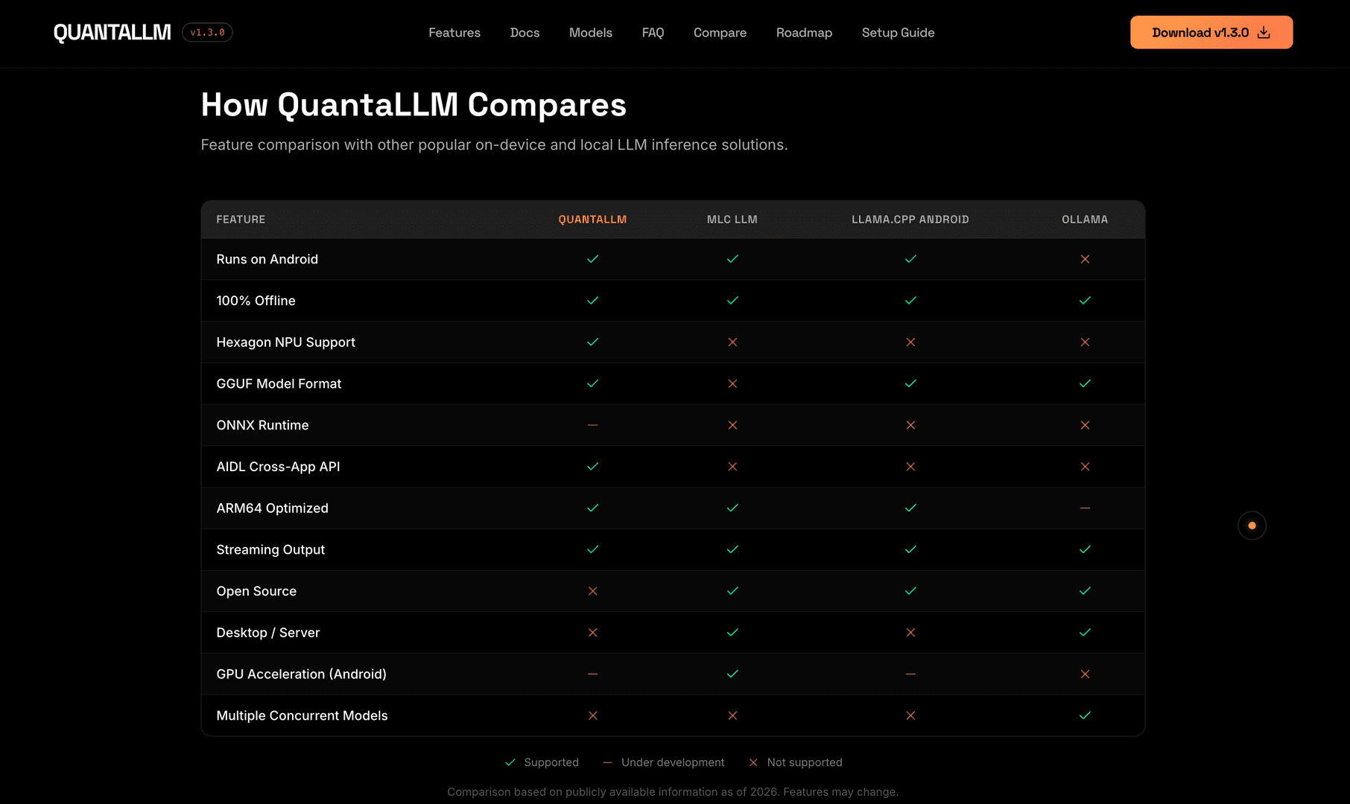1350x804 pixels.
Task: Select the Hexagon NPU Support row label
Action: [x=285, y=342]
